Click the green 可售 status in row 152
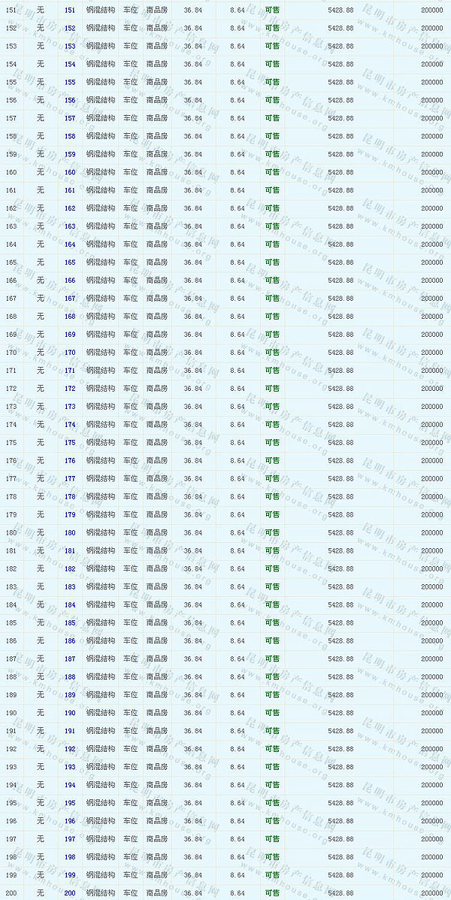This screenshot has height=900, width=451. coord(272,29)
